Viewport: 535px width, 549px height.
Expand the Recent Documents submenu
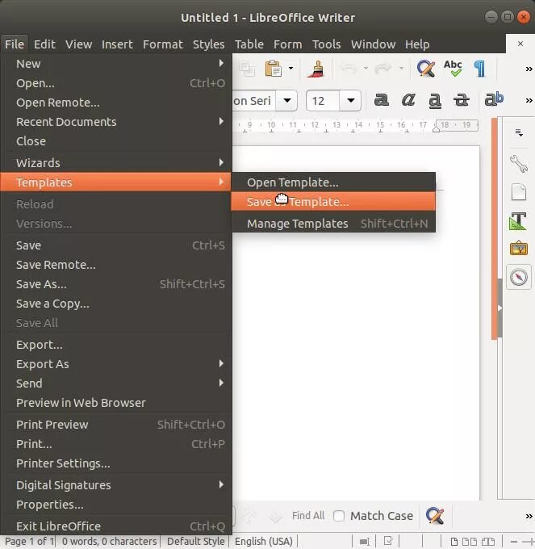tap(116, 122)
